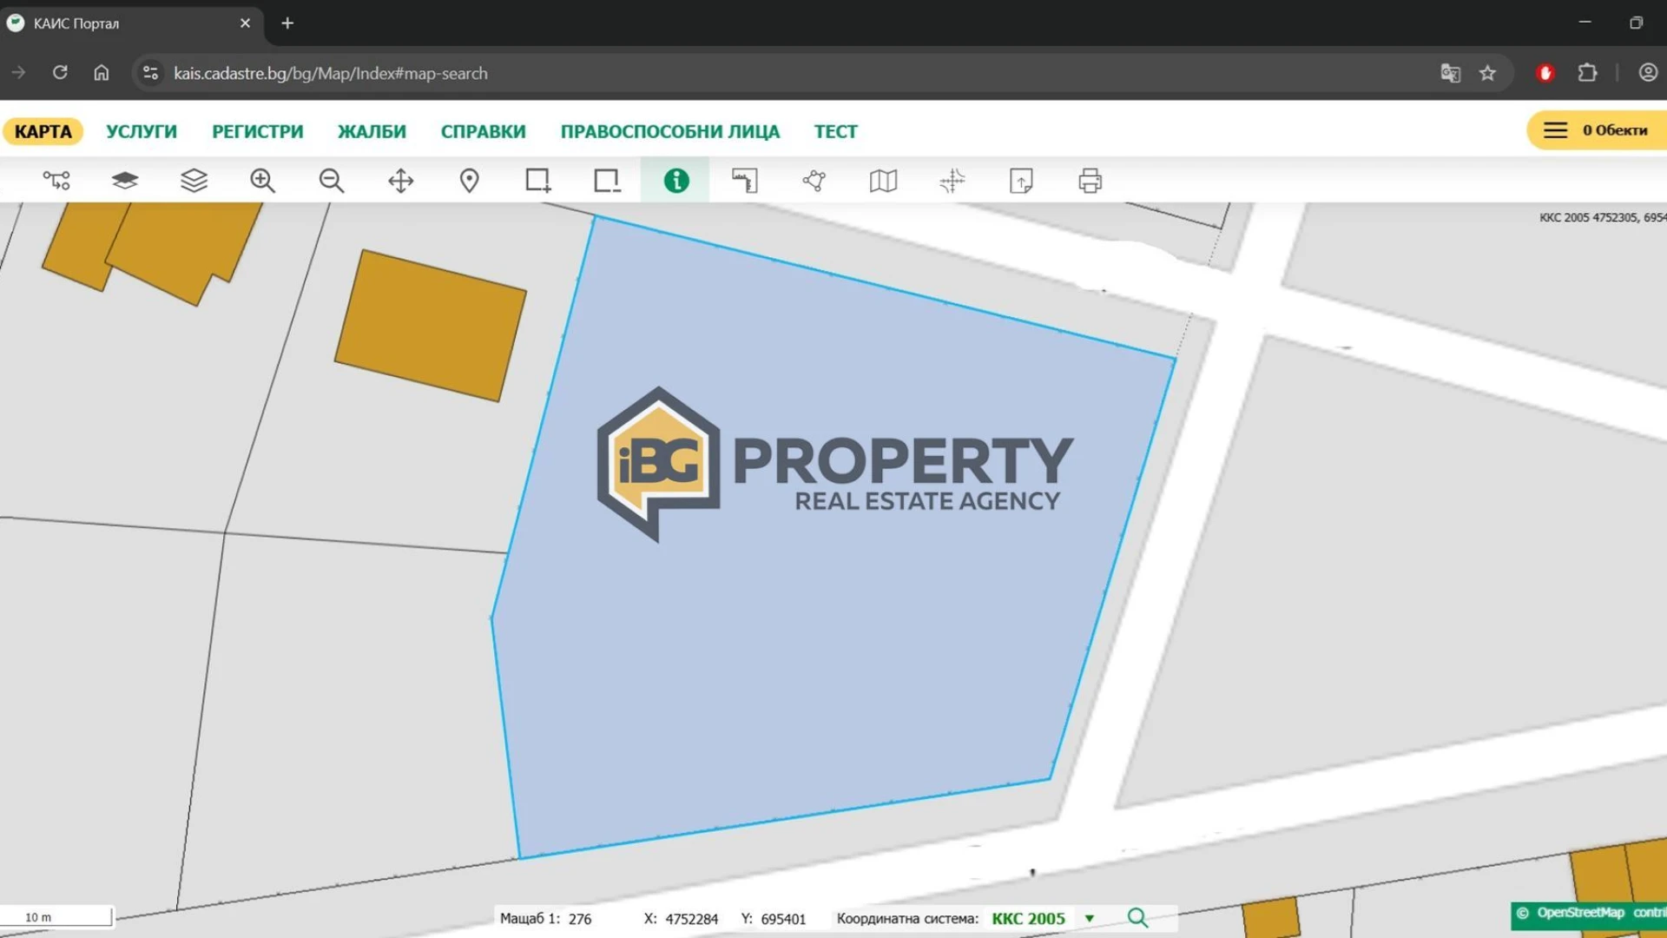The width and height of the screenshot is (1667, 938).
Task: Choose the add-to-selection rectangle tool
Action: coord(538,181)
